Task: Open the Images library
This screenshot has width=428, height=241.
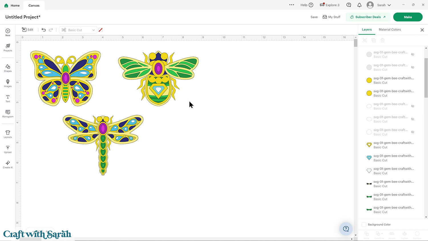Action: (x=8, y=83)
